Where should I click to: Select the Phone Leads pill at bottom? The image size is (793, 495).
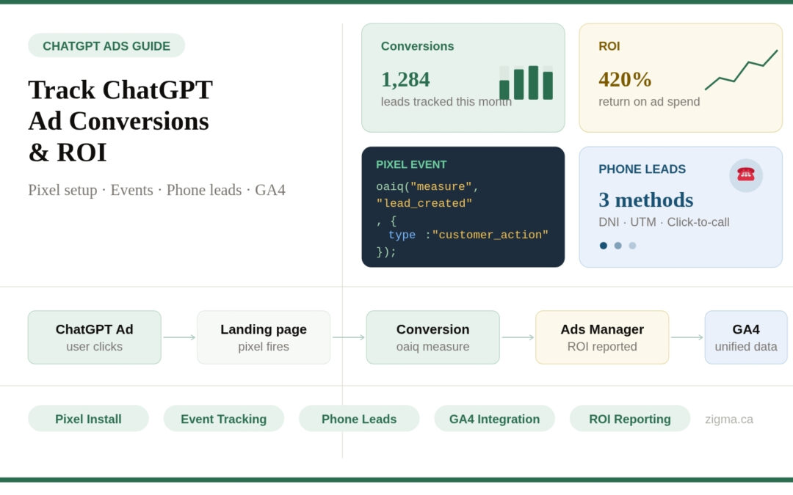pos(359,419)
